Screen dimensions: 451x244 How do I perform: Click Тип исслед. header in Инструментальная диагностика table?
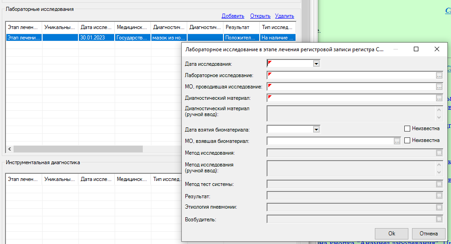pos(166,179)
